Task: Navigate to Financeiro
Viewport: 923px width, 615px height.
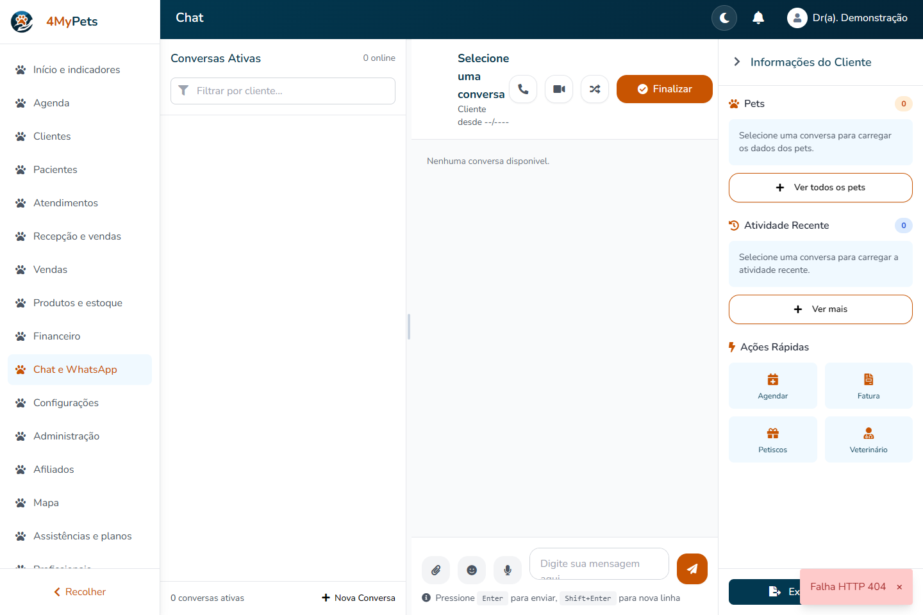Action: pyautogui.click(x=79, y=336)
